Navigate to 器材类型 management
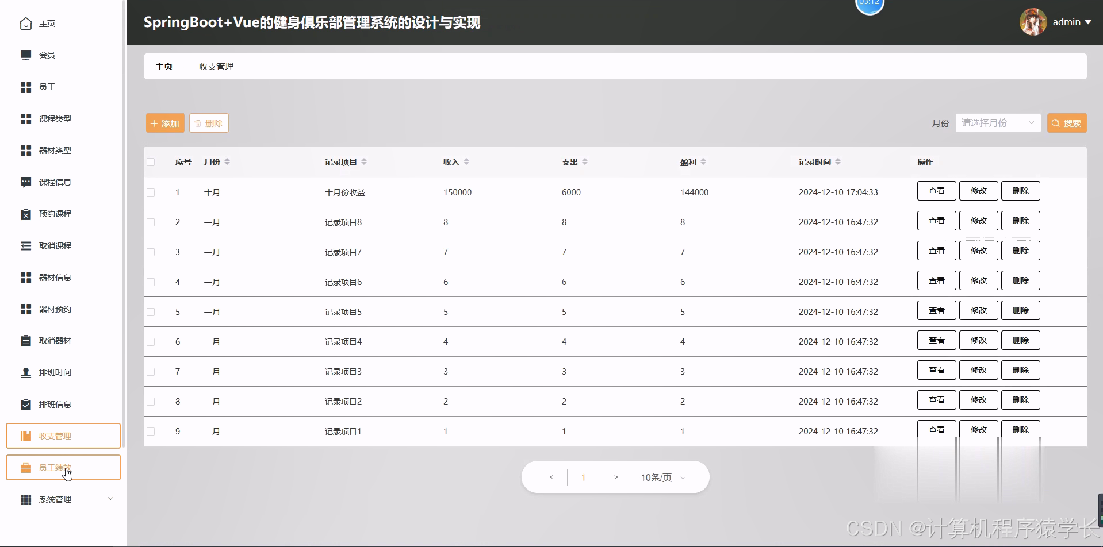 click(x=55, y=151)
